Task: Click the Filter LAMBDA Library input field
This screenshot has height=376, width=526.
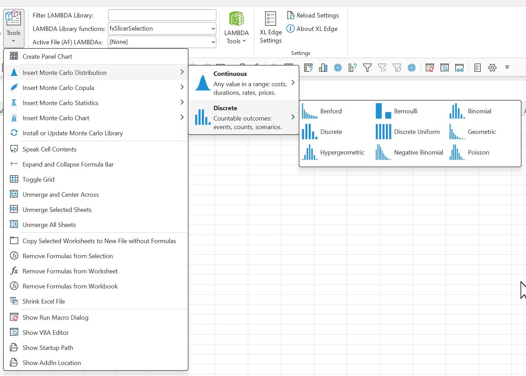Action: 162,15
